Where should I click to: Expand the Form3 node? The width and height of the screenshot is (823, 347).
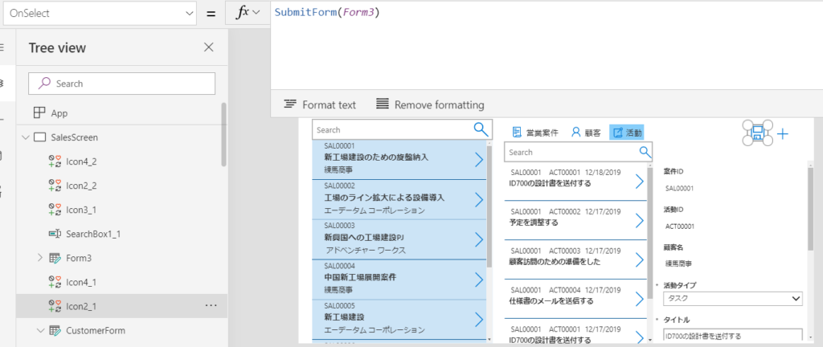[x=40, y=258]
